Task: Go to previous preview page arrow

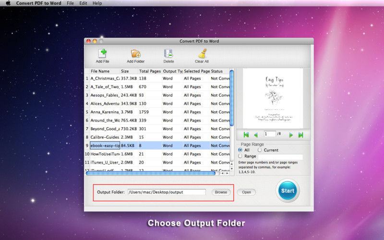Action: point(256,135)
